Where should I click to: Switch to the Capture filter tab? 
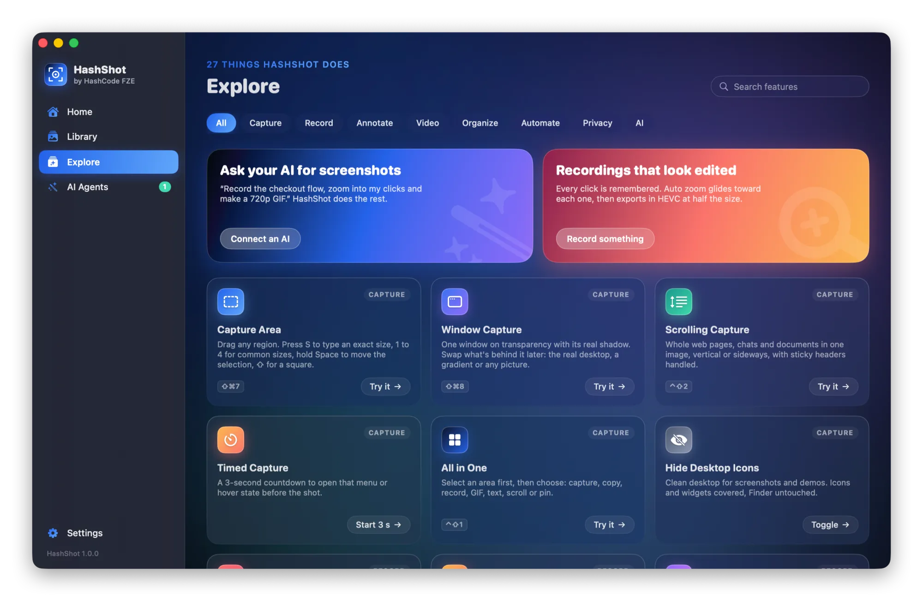(x=265, y=123)
